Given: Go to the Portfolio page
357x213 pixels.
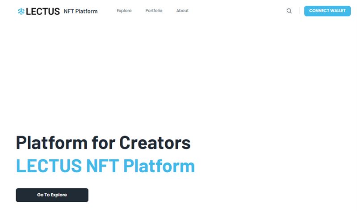Looking at the screenshot, I should tap(154, 11).
